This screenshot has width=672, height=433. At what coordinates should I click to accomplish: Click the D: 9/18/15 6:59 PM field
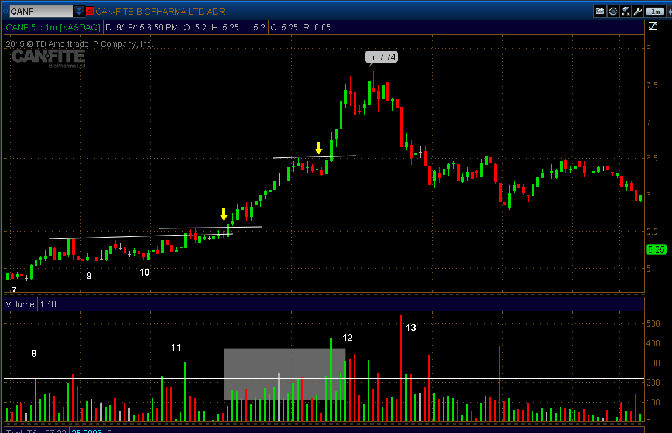tap(142, 28)
